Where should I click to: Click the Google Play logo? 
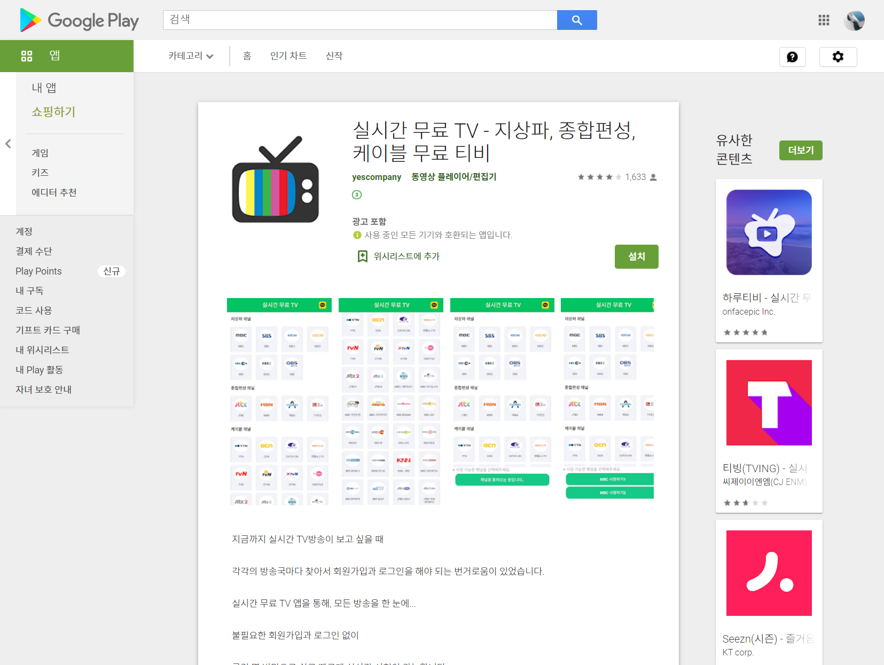[x=79, y=20]
